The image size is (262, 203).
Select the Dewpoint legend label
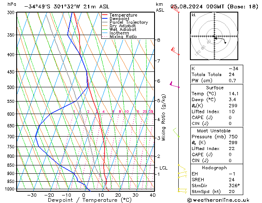point(119,19)
